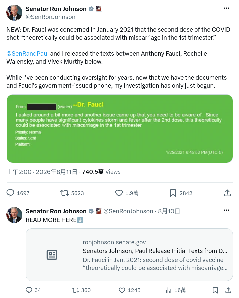Follow the @SenRandPaul mention link

(x=28, y=54)
